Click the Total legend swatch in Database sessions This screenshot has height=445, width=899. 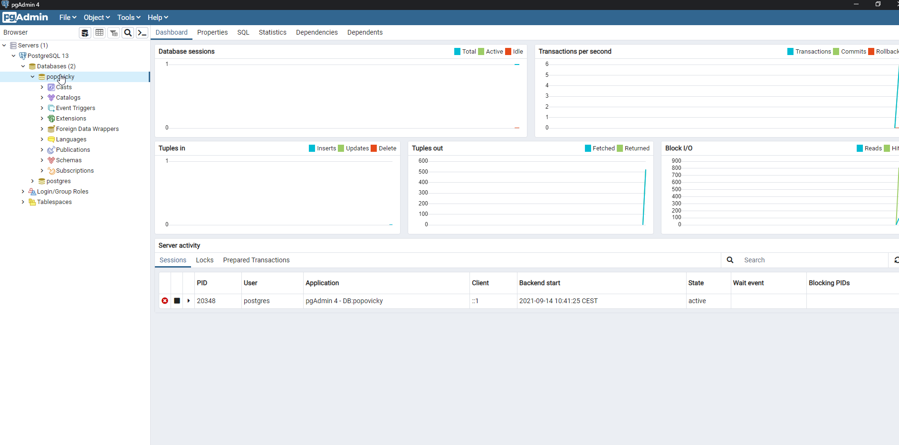pos(457,52)
